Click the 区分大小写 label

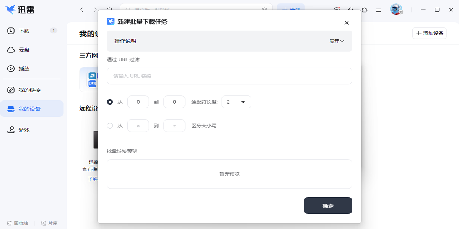[204, 126]
